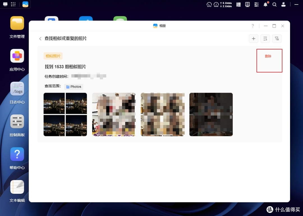Image resolution: width=303 pixels, height=216 pixels.
Task: Click the 任务创建时间 label
Action: click(x=56, y=76)
